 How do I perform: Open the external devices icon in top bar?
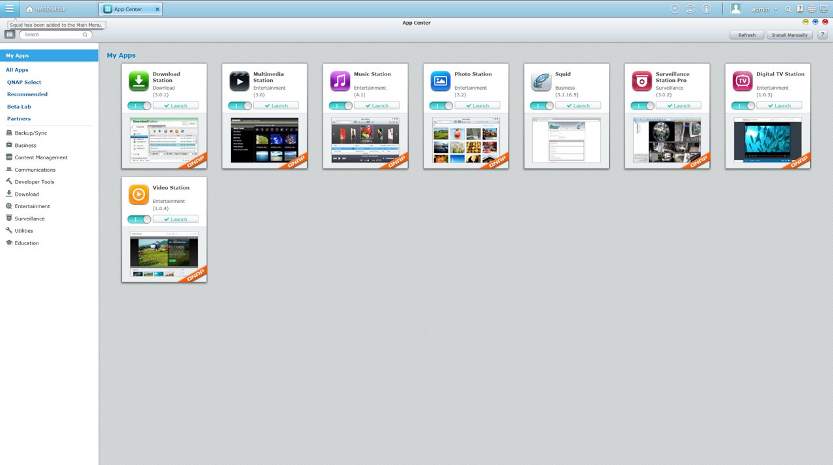pyautogui.click(x=690, y=9)
